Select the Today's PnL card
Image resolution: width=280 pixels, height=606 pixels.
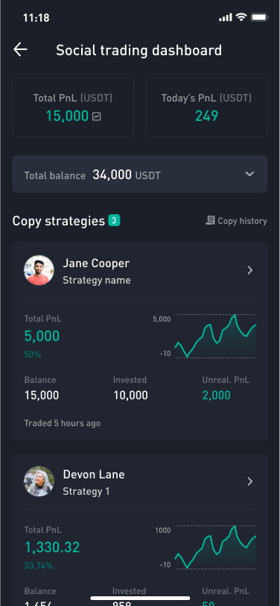(207, 107)
